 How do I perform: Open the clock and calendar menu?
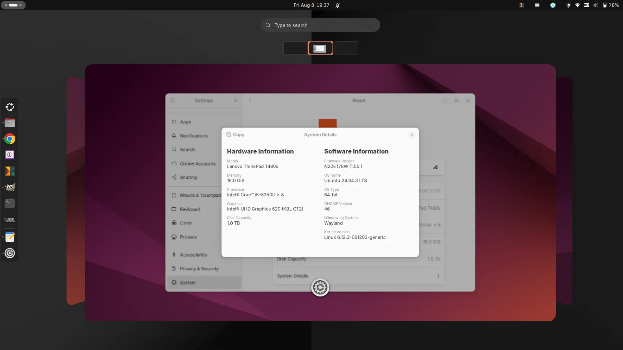tap(311, 5)
